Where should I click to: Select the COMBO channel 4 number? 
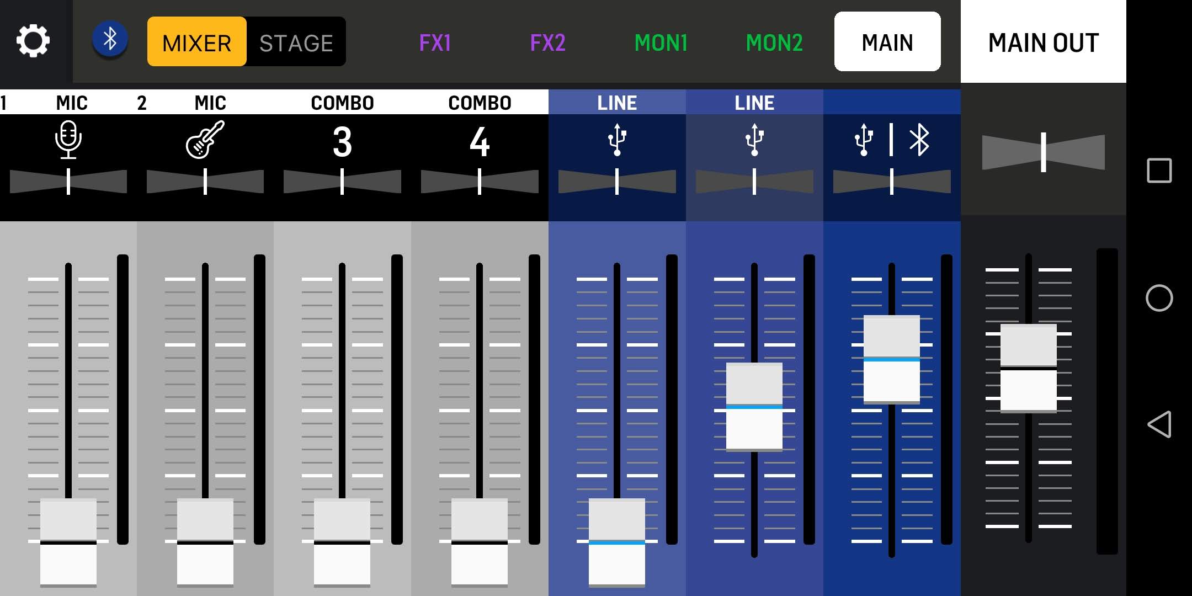point(480,142)
